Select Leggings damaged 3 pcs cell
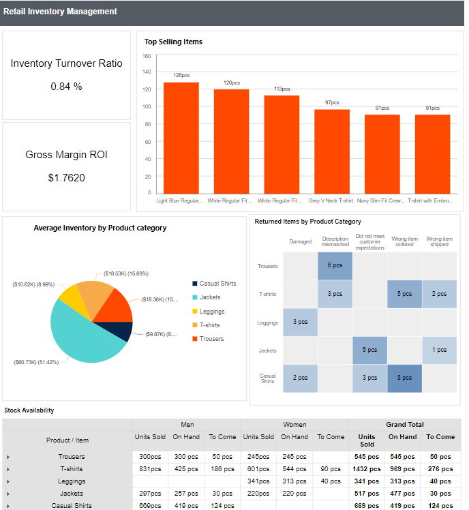This screenshot has width=469, height=510. [x=300, y=322]
